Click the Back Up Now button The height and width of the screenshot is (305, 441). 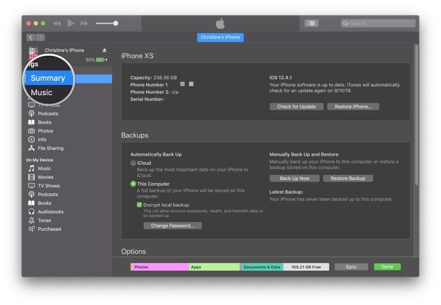(294, 178)
